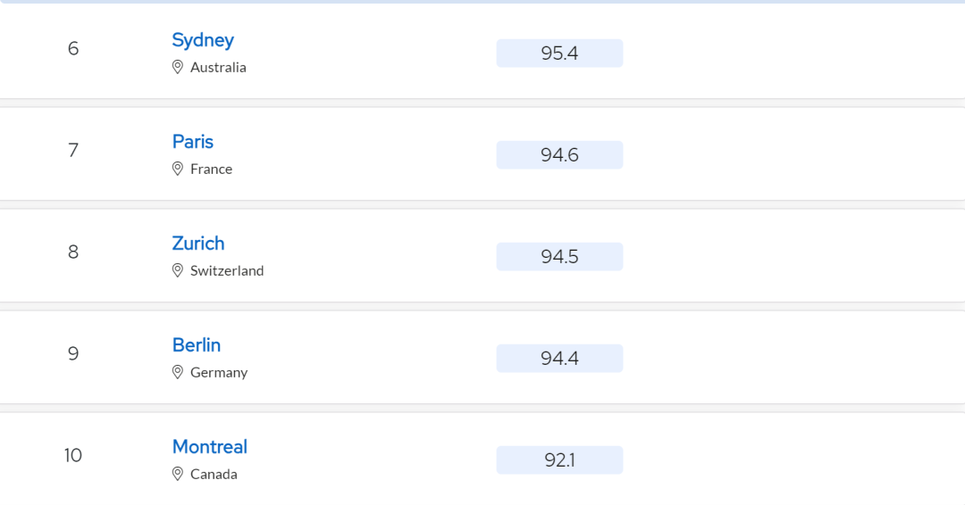Click the location pin beside Canada
The image size is (965, 505).
(177, 474)
